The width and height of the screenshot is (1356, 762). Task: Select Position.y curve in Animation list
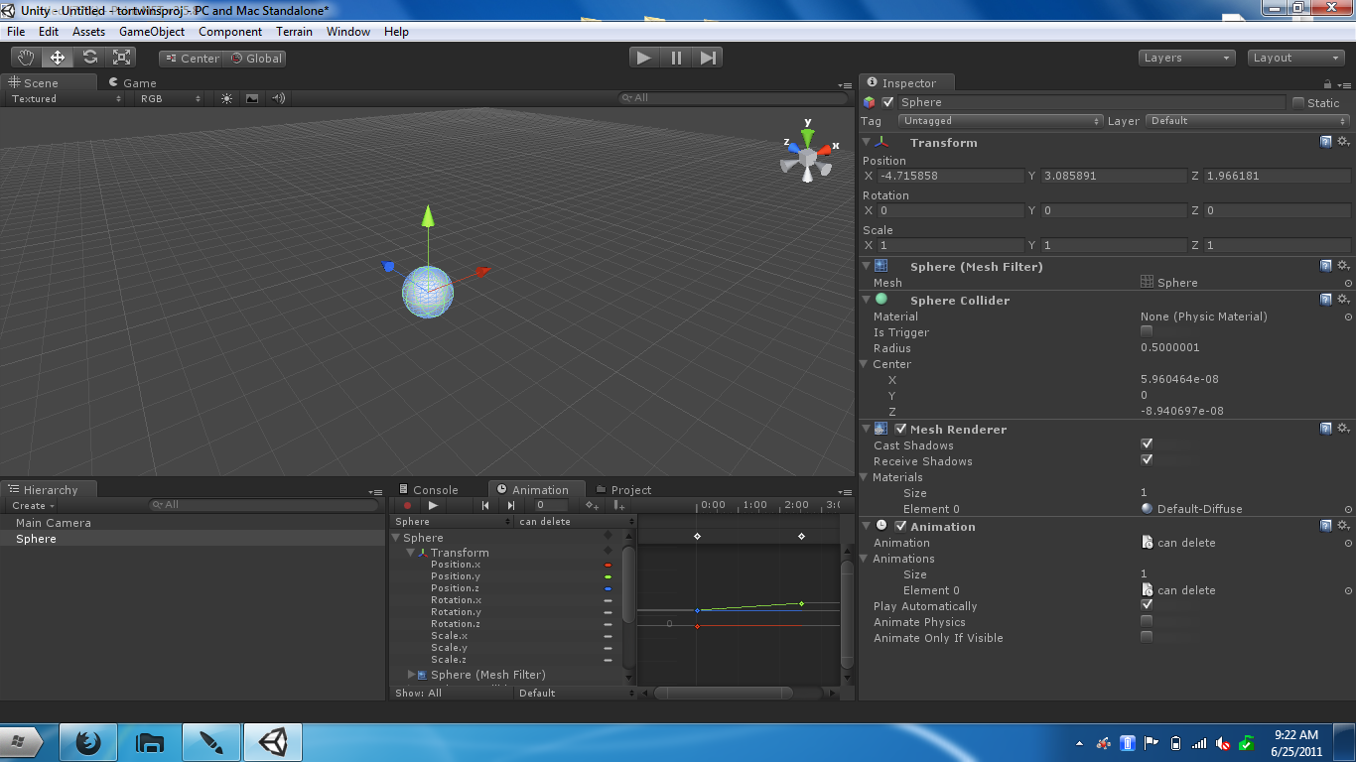coord(456,576)
